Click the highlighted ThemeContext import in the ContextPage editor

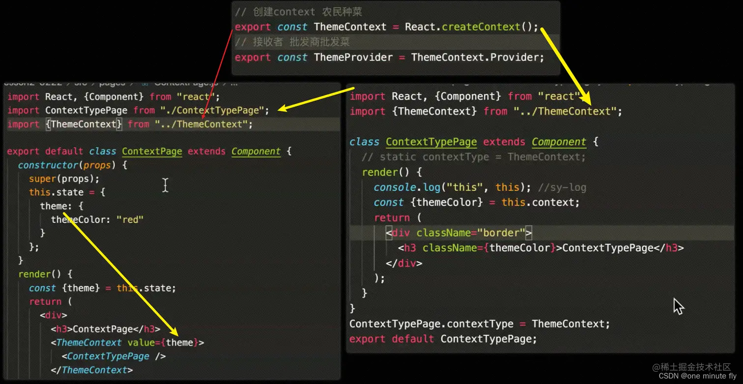click(130, 124)
